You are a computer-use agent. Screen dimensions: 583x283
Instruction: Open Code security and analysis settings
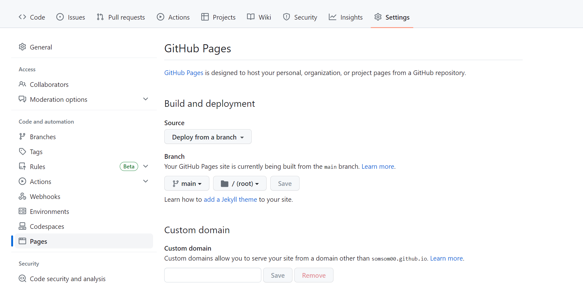(x=84, y=279)
